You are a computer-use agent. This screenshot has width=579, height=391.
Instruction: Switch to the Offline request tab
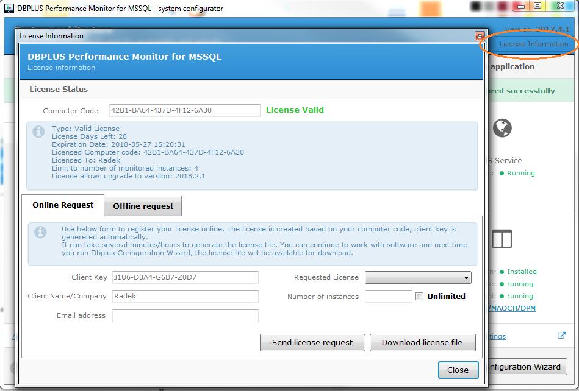click(x=143, y=206)
